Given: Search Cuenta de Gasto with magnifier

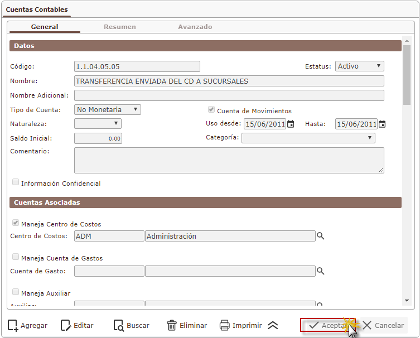Looking at the screenshot, I should click(321, 271).
